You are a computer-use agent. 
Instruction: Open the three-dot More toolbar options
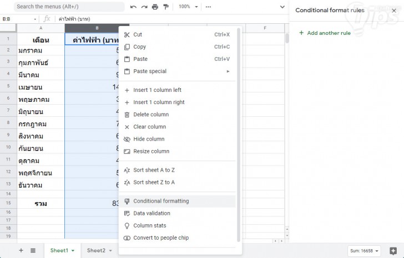pyautogui.click(x=208, y=7)
